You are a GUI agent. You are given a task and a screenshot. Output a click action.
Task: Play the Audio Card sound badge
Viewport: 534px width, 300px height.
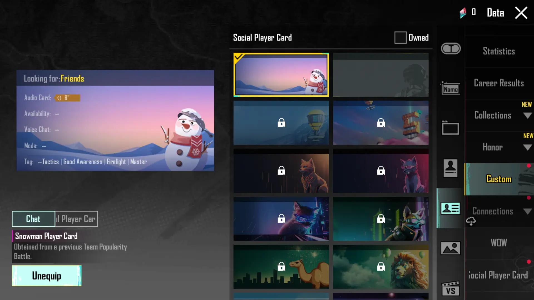[67, 98]
